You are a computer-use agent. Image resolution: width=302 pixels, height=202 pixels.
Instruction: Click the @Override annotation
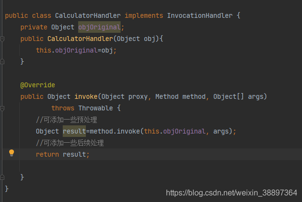[x=38, y=85]
